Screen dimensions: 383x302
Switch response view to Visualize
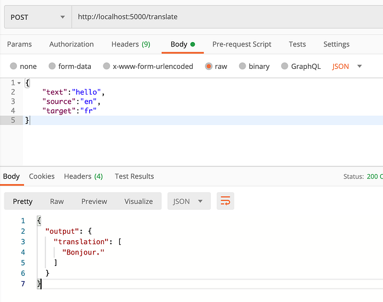pos(138,202)
